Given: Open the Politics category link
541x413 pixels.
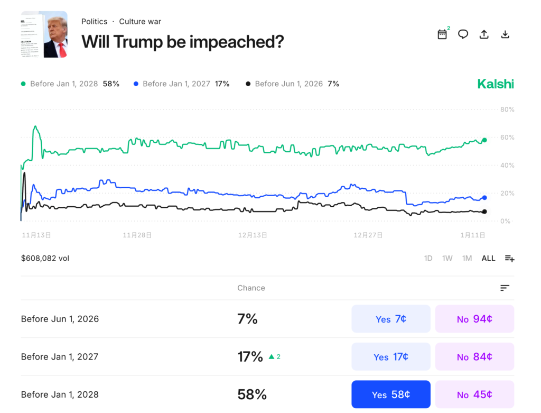Looking at the screenshot, I should click(x=94, y=22).
